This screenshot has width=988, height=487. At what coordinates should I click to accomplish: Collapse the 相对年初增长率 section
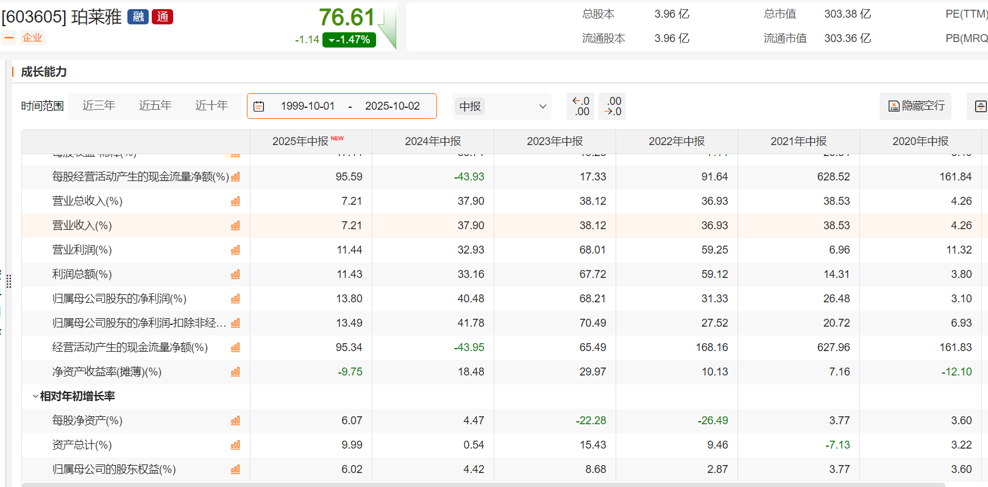point(35,396)
